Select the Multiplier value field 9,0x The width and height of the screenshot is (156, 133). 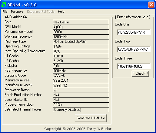81,66
